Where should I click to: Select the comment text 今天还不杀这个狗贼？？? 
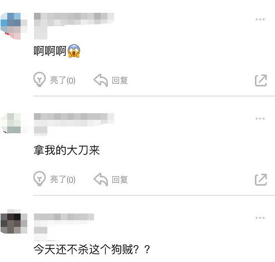92,249
